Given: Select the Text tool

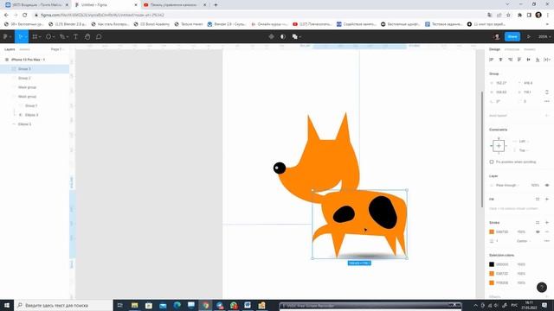Looking at the screenshot, I should point(75,36).
